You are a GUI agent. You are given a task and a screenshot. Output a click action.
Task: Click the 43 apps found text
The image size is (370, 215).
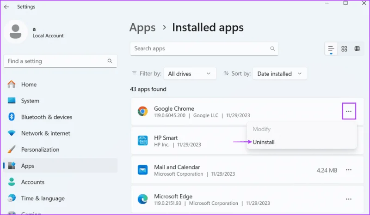click(x=148, y=89)
